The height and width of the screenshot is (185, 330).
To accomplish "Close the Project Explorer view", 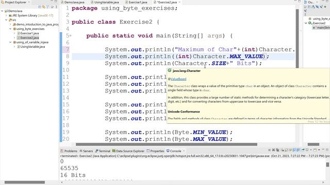I will point(29,2).
